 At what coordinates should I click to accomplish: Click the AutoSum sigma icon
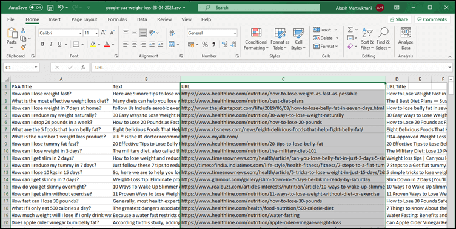[350, 30]
